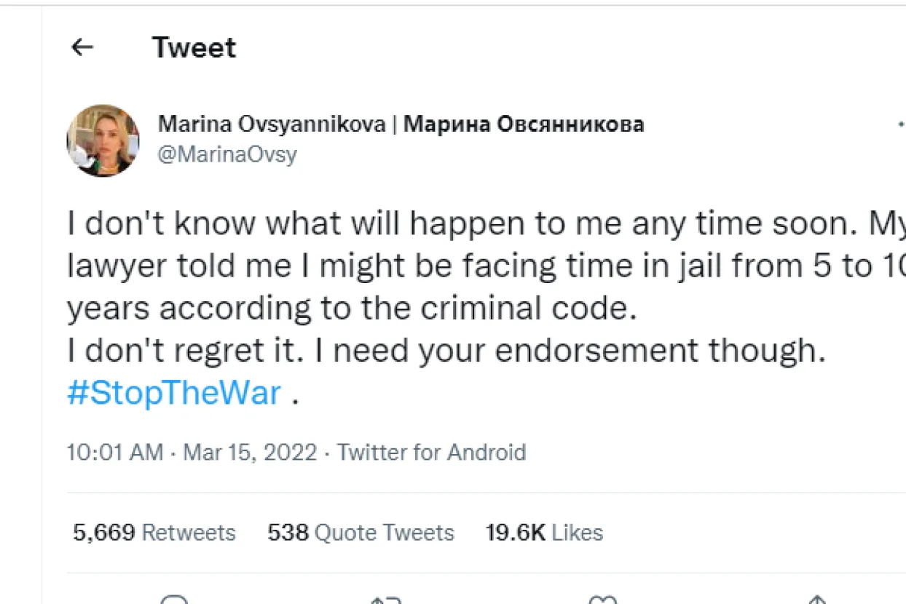Click the Twitter for Android source link
The width and height of the screenshot is (906, 604).
[x=431, y=452]
